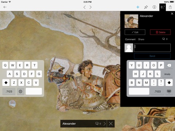Tap the back arrow in top bar

tap(5, 7)
